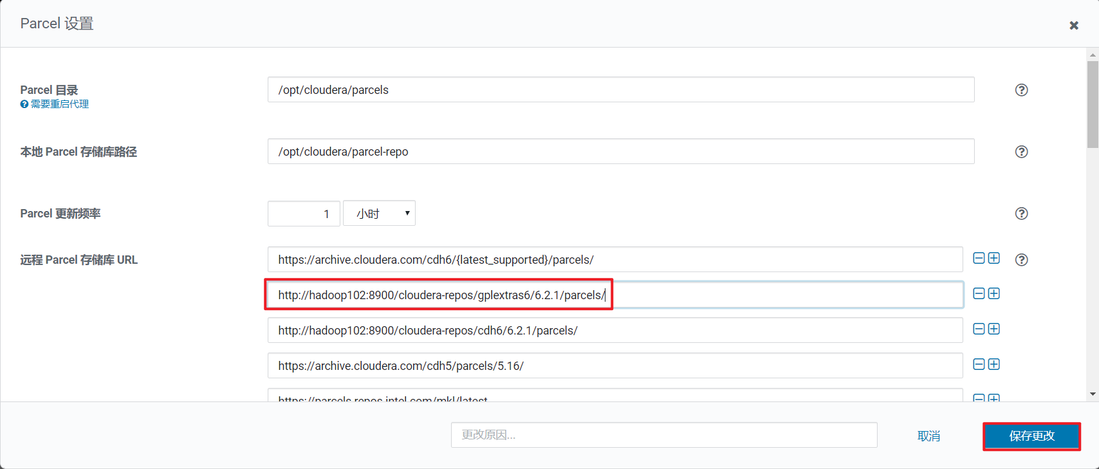The image size is (1099, 469).
Task: Click the dialog's vertical scrollbar thumb
Action: point(1093,104)
